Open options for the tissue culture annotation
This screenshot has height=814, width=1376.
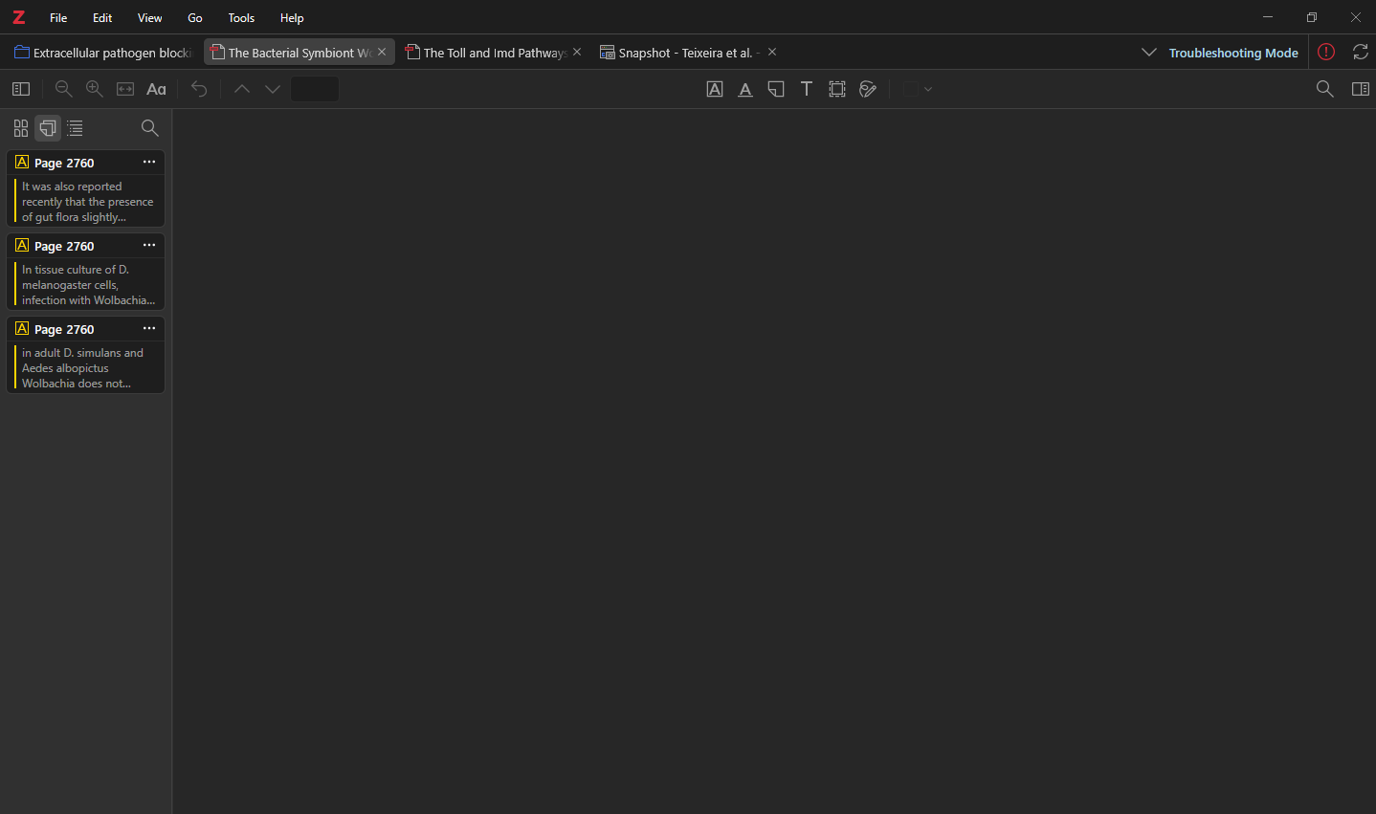(x=149, y=246)
